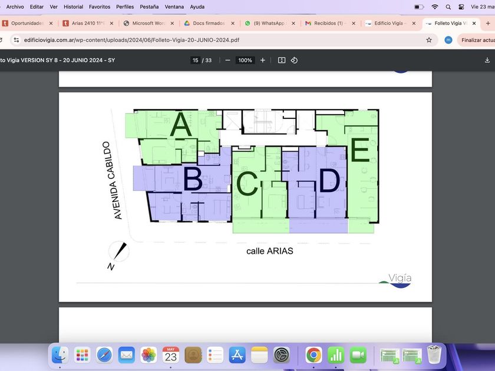
Task: Open Reminders app in the dock
Action: (x=215, y=355)
